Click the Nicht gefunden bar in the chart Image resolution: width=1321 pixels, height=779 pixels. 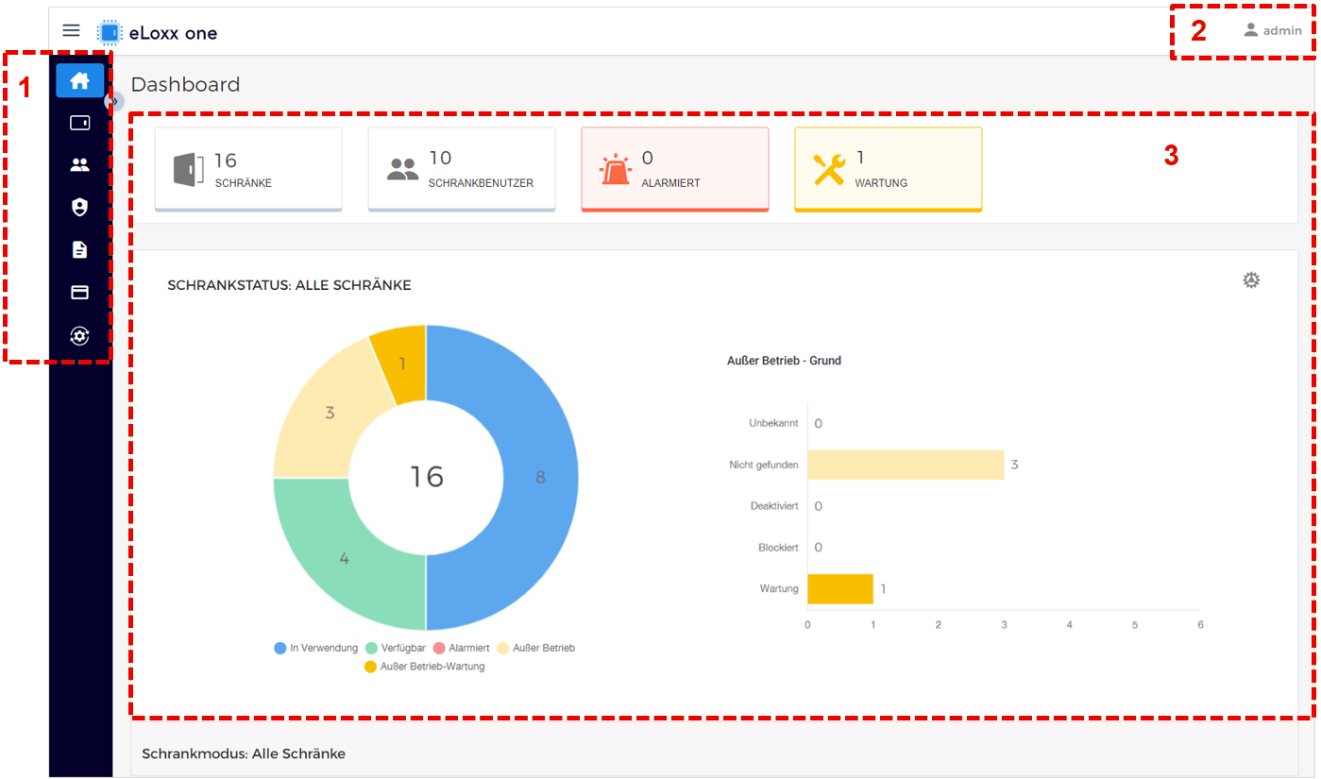[906, 465]
